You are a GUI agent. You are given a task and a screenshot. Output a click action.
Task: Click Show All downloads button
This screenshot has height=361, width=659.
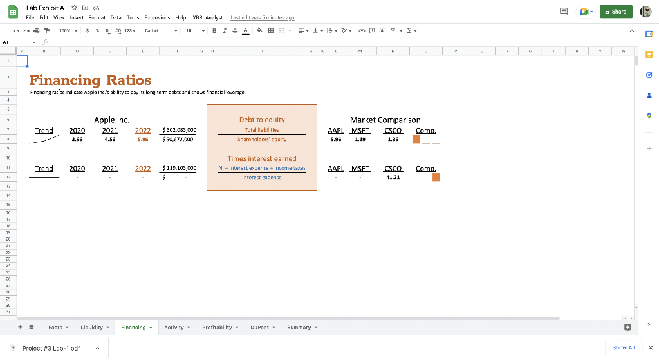point(623,347)
